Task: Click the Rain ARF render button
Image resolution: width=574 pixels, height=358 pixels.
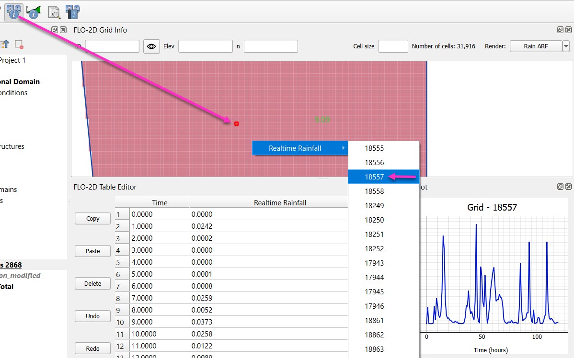Action: tap(536, 46)
